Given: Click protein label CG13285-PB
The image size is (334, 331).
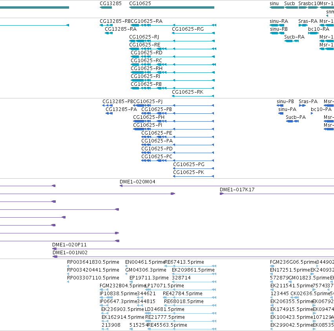Looking at the screenshot, I should 118,102.
